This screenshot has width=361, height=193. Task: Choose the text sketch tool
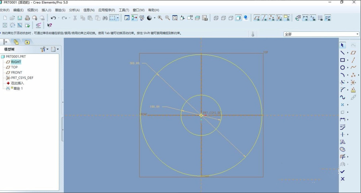tap(342, 142)
